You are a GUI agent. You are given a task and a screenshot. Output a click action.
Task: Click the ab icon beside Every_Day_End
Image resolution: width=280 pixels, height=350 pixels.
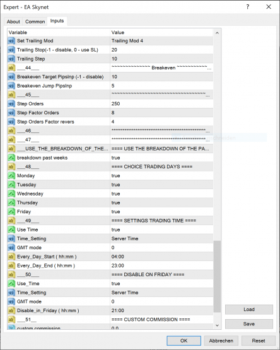click(x=11, y=265)
